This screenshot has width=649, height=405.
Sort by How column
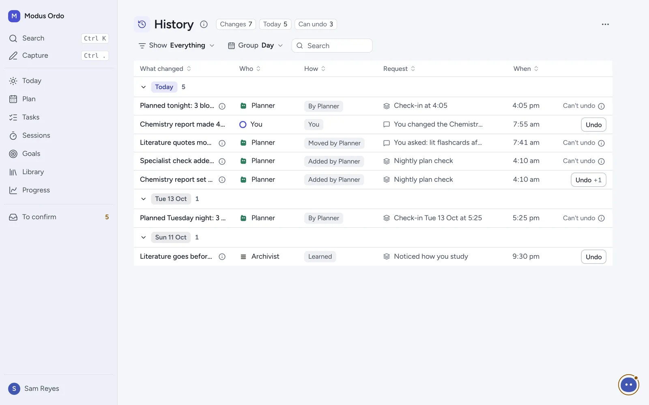[315, 68]
